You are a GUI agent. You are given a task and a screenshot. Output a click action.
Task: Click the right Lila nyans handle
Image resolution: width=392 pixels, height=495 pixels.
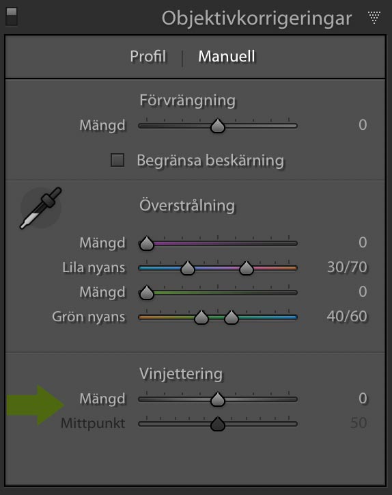coord(247,268)
